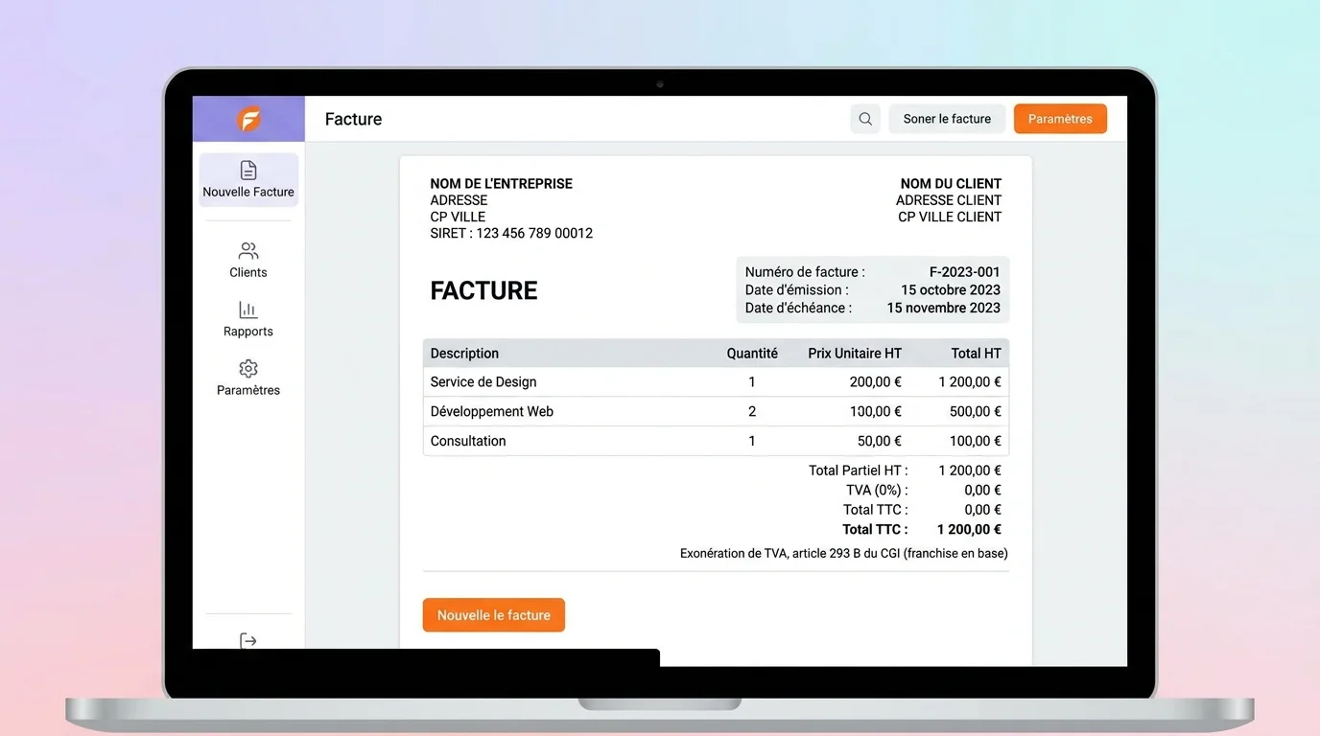Click invoice number F-2023-001

[x=964, y=271]
